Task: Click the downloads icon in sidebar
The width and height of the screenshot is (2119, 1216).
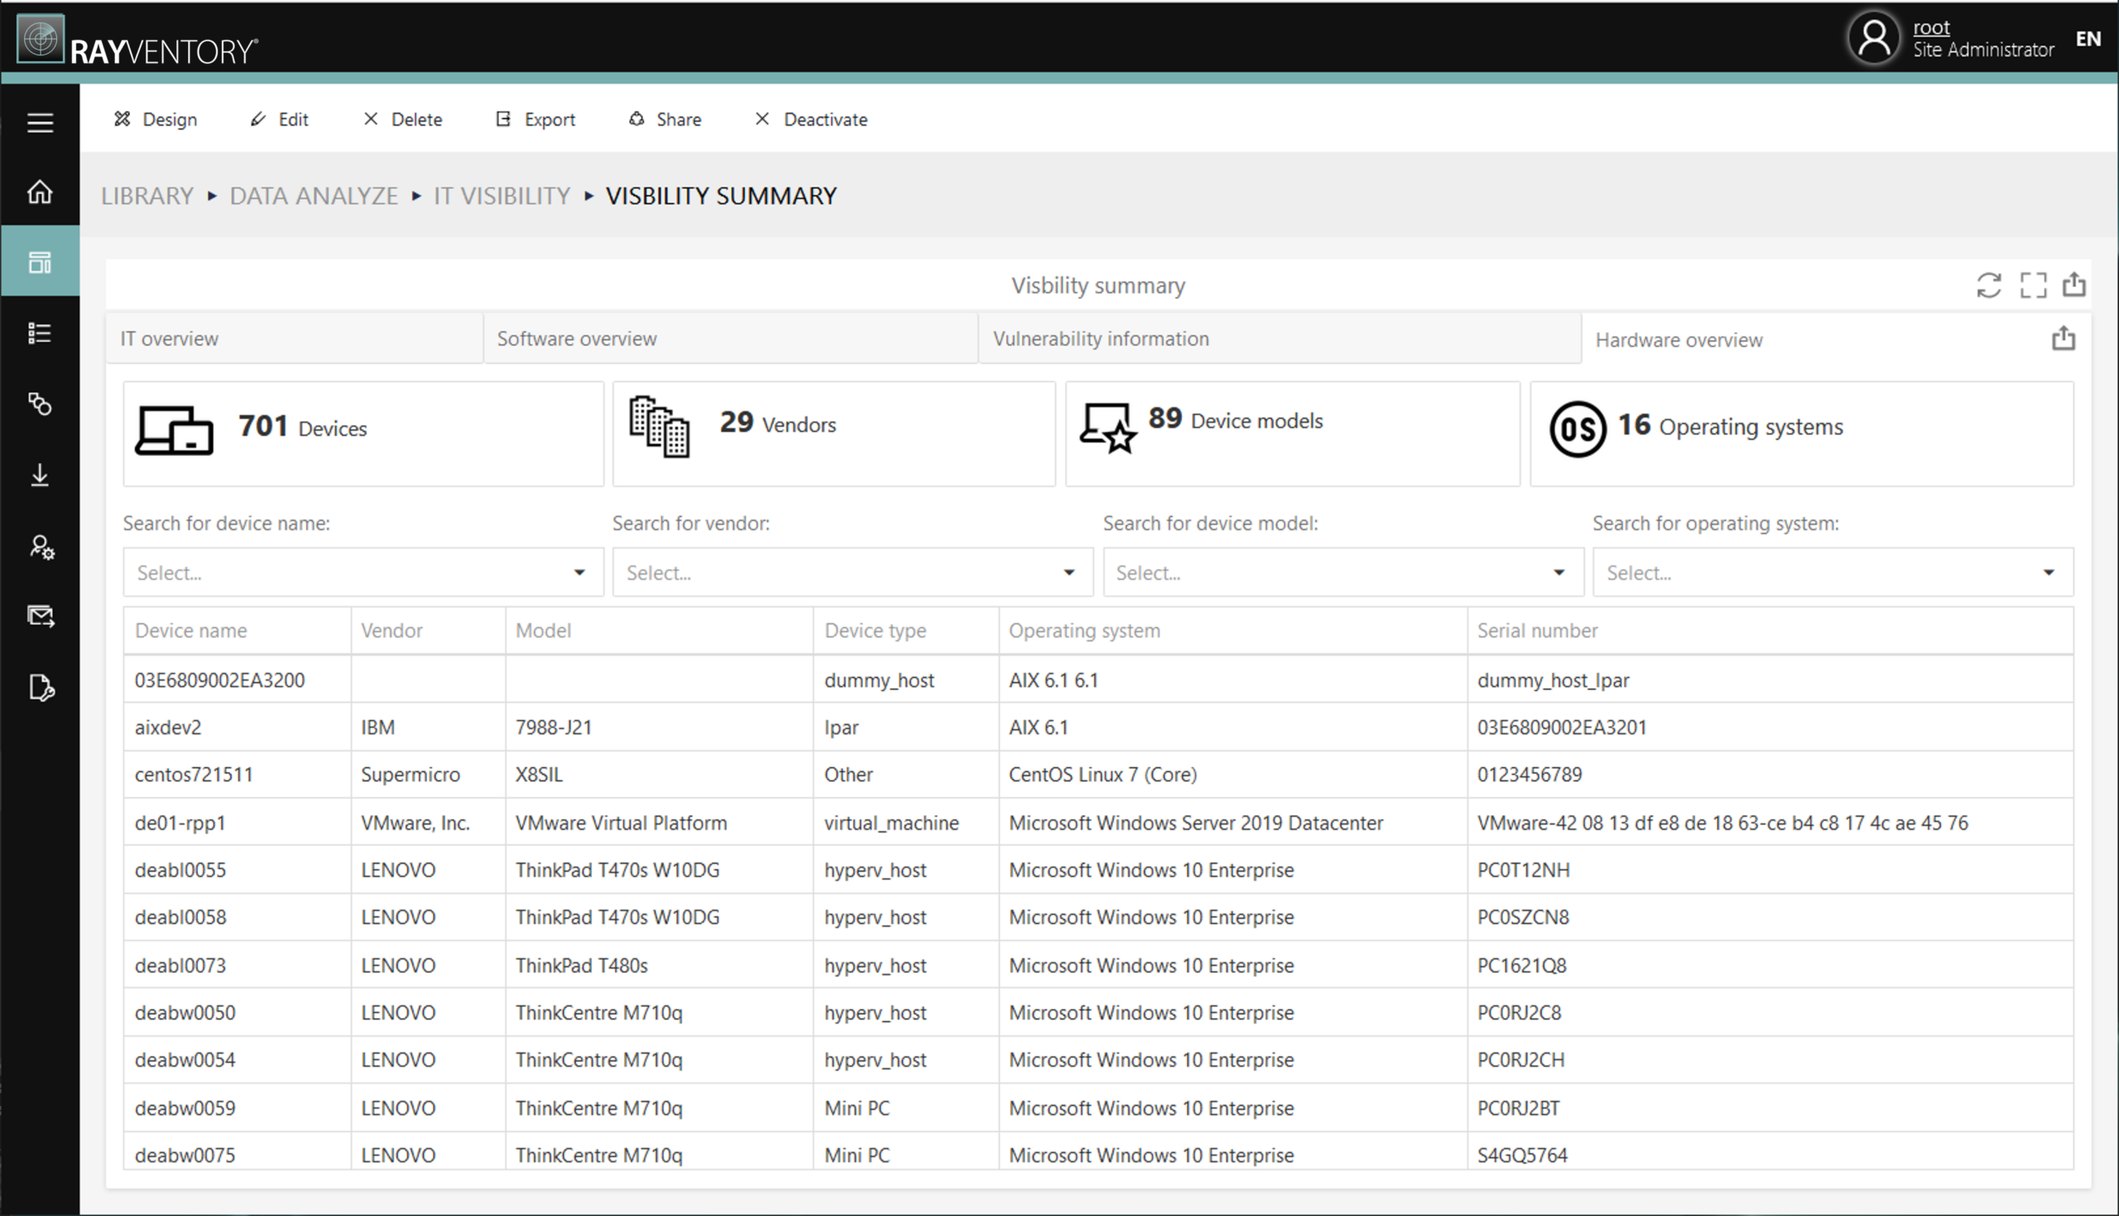Action: click(x=39, y=475)
